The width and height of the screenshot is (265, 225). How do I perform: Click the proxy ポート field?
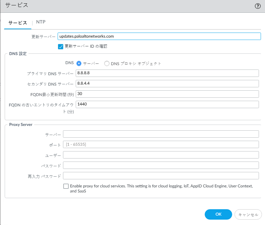click(161, 145)
